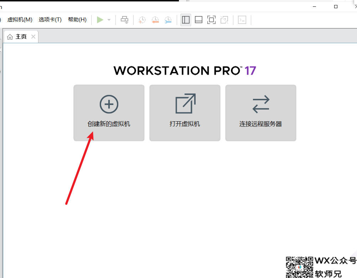Click the take snapshot clock icon
Image resolution: width=357 pixels, height=278 pixels.
click(x=142, y=20)
